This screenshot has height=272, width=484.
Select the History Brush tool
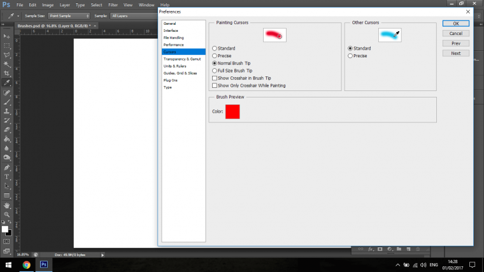[x=6, y=120]
